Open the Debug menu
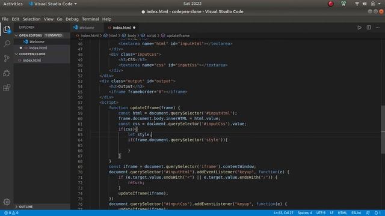 [x=72, y=19]
